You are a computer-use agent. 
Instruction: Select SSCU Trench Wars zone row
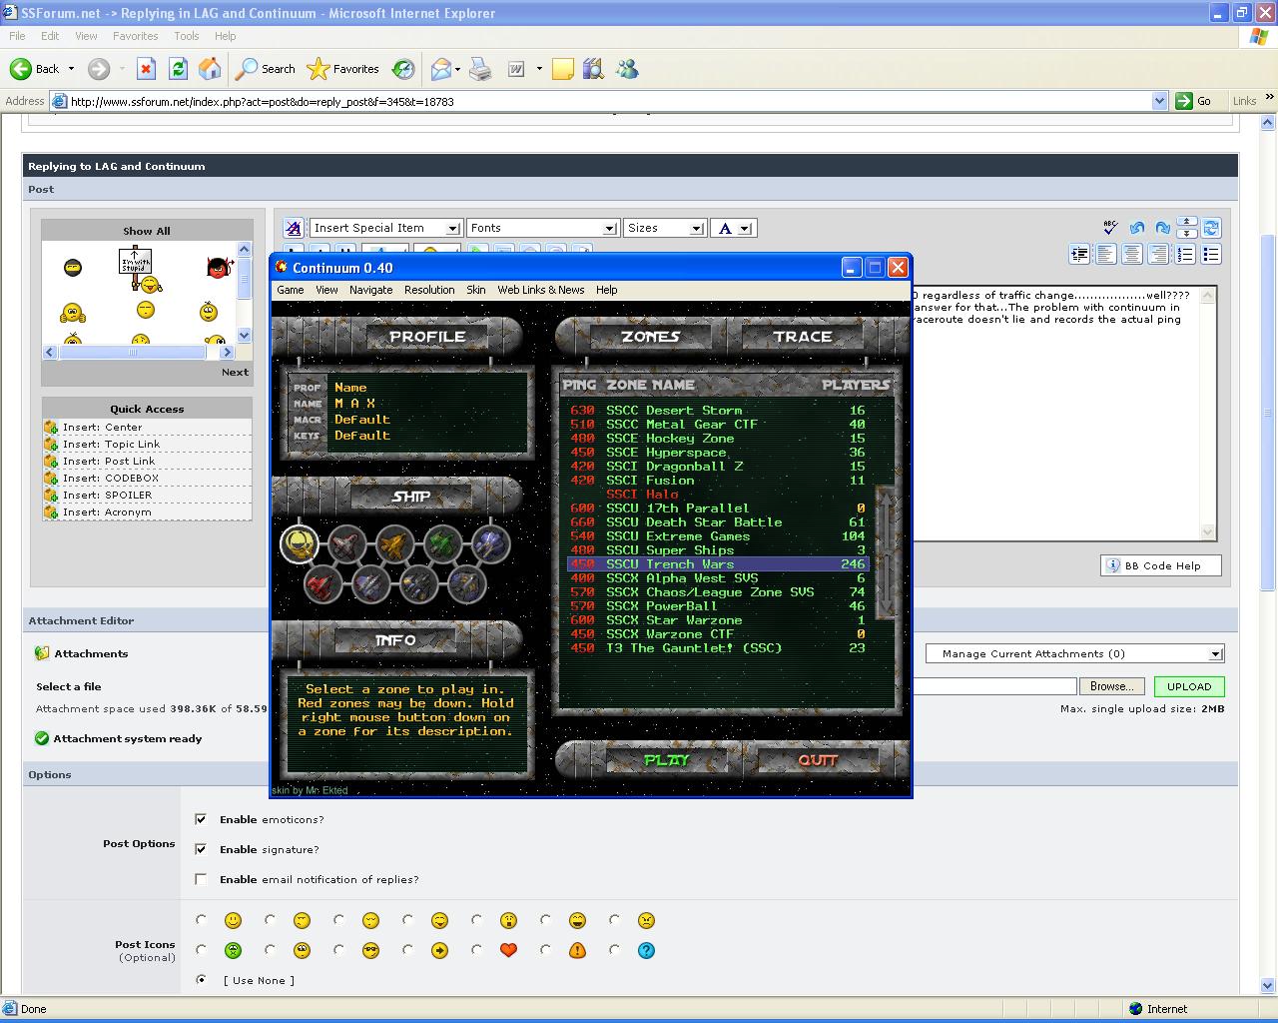pos(717,564)
